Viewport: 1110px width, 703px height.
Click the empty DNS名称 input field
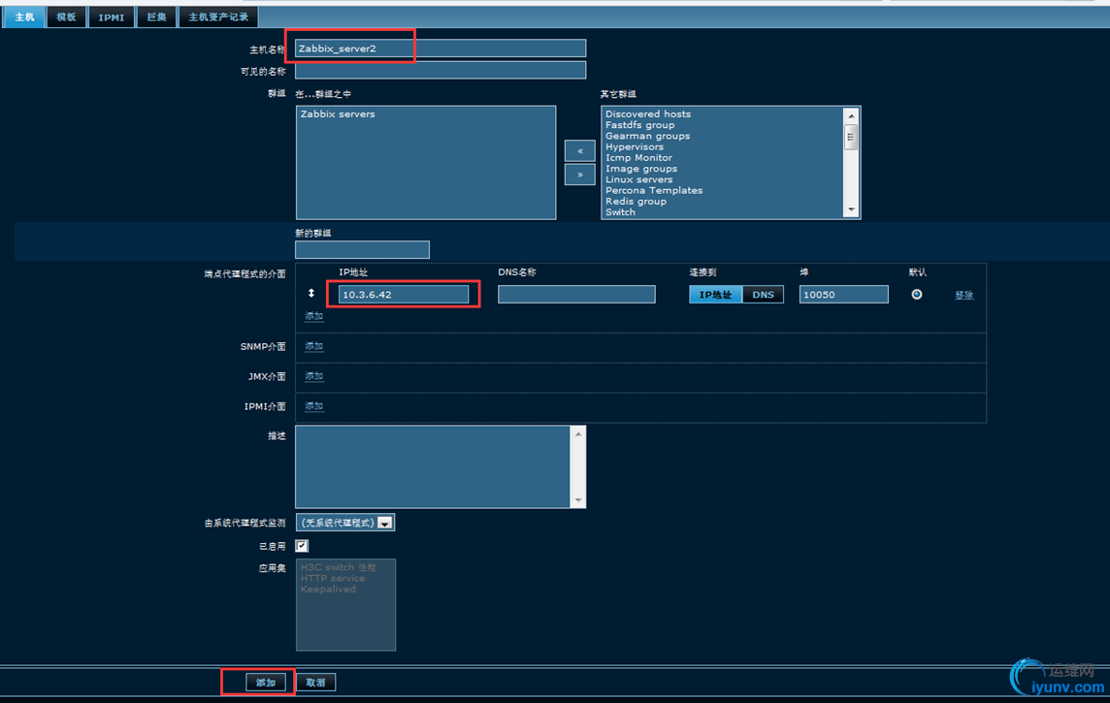click(x=577, y=294)
